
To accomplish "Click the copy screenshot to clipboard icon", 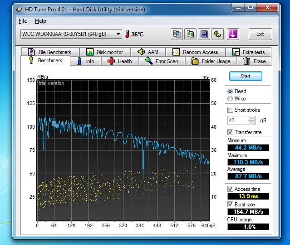I will point(190,34).
